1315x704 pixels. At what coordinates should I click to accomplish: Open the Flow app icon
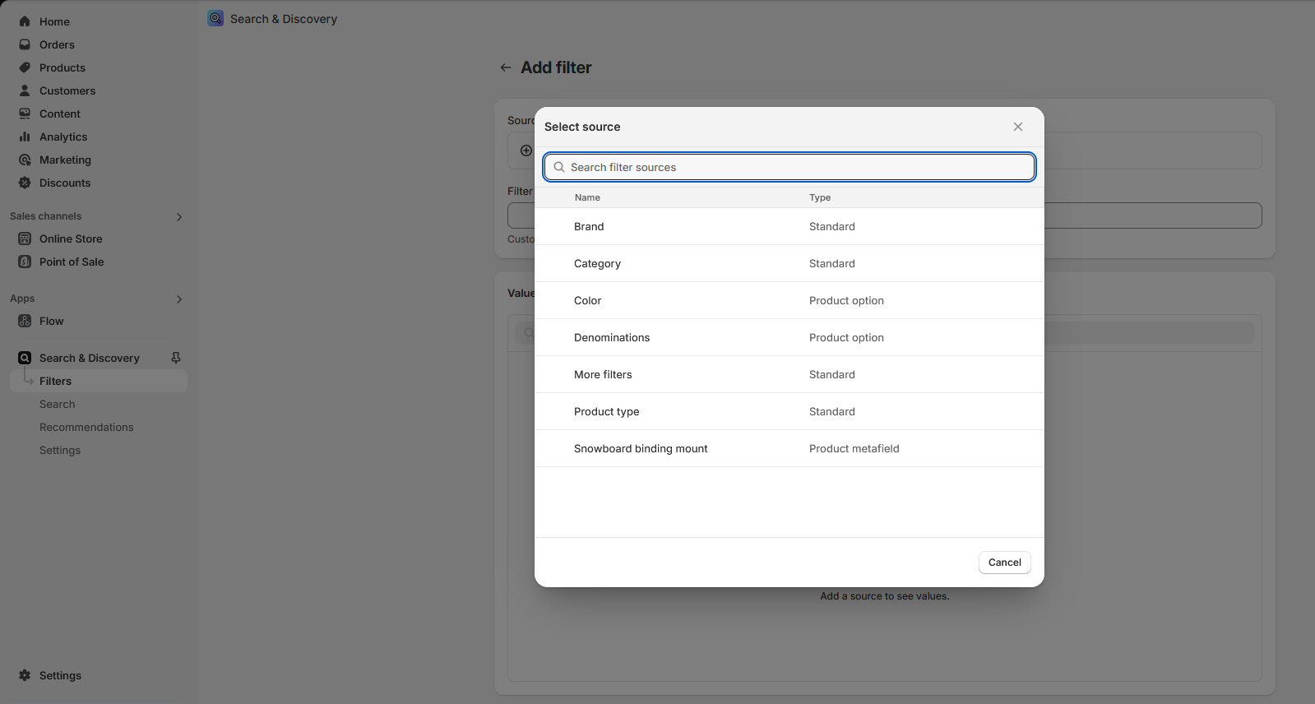click(25, 321)
